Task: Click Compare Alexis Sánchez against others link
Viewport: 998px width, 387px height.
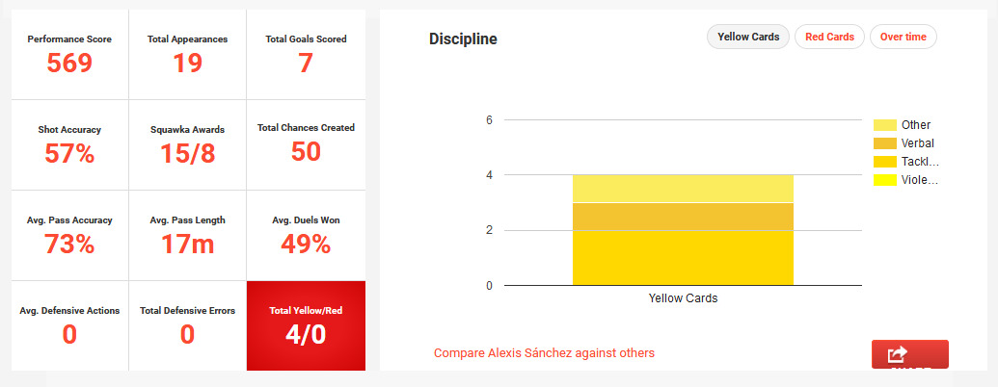Action: (x=544, y=353)
